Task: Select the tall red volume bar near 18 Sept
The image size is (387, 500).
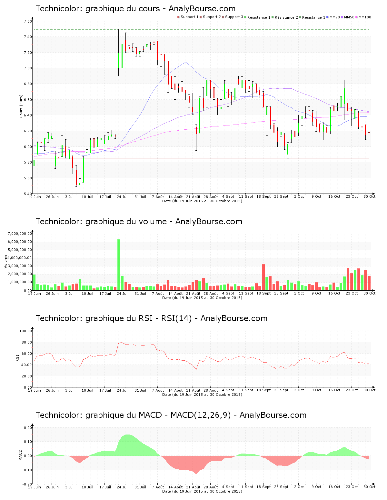Action: click(263, 277)
